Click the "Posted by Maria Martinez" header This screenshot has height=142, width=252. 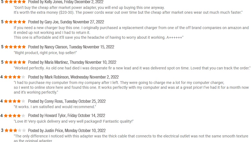[x=72, y=62]
